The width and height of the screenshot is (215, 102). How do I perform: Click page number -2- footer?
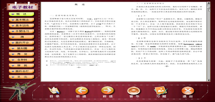[x=167, y=66]
